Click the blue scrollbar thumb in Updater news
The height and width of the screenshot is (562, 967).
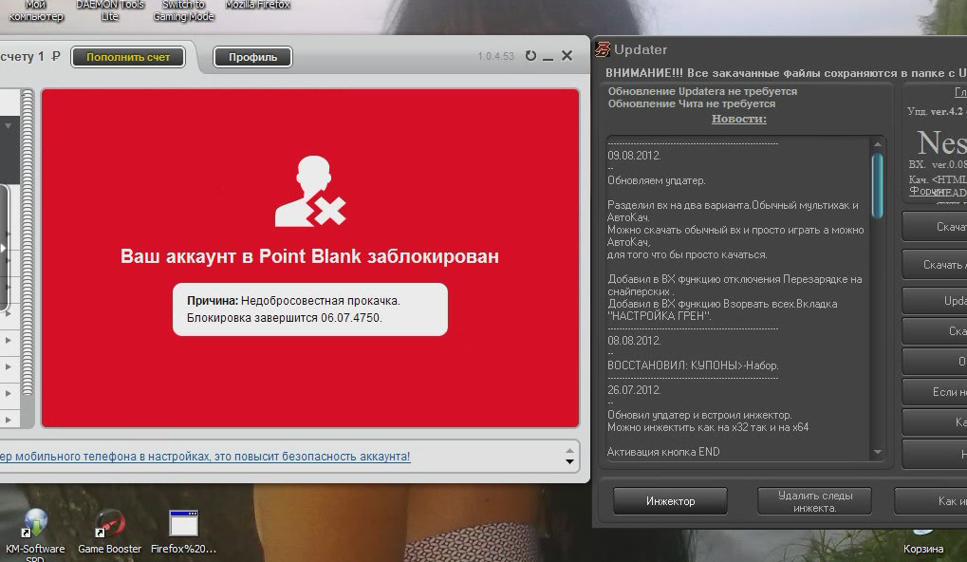pyautogui.click(x=877, y=185)
